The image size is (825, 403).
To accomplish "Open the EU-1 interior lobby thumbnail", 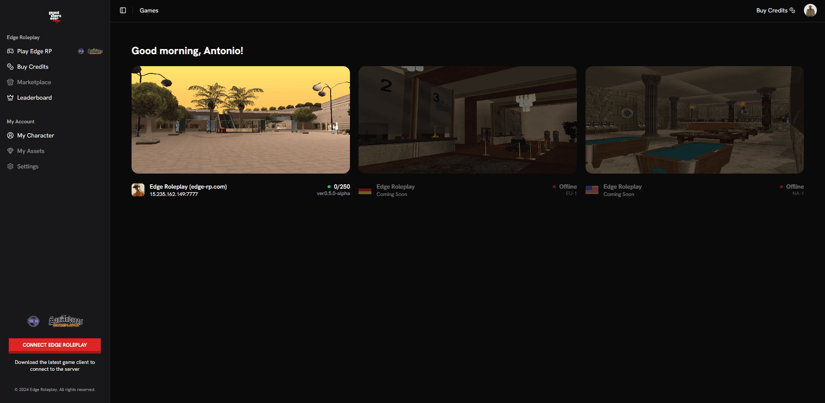I will [x=468, y=120].
